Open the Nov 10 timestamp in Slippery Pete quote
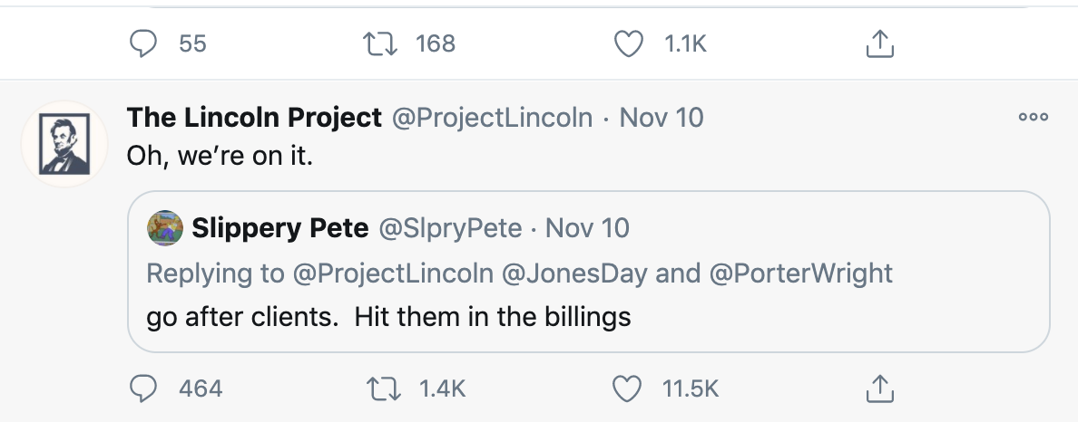Screen dimensions: 1078x422 click(x=588, y=228)
